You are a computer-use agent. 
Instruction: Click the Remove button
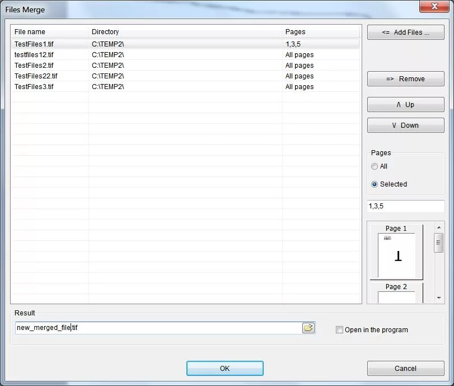coord(406,79)
